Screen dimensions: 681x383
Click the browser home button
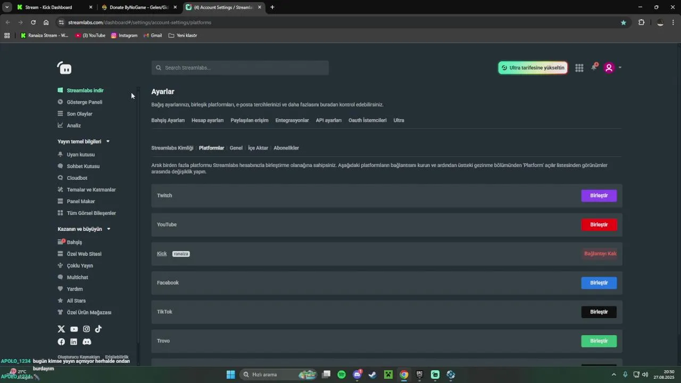coord(46,22)
